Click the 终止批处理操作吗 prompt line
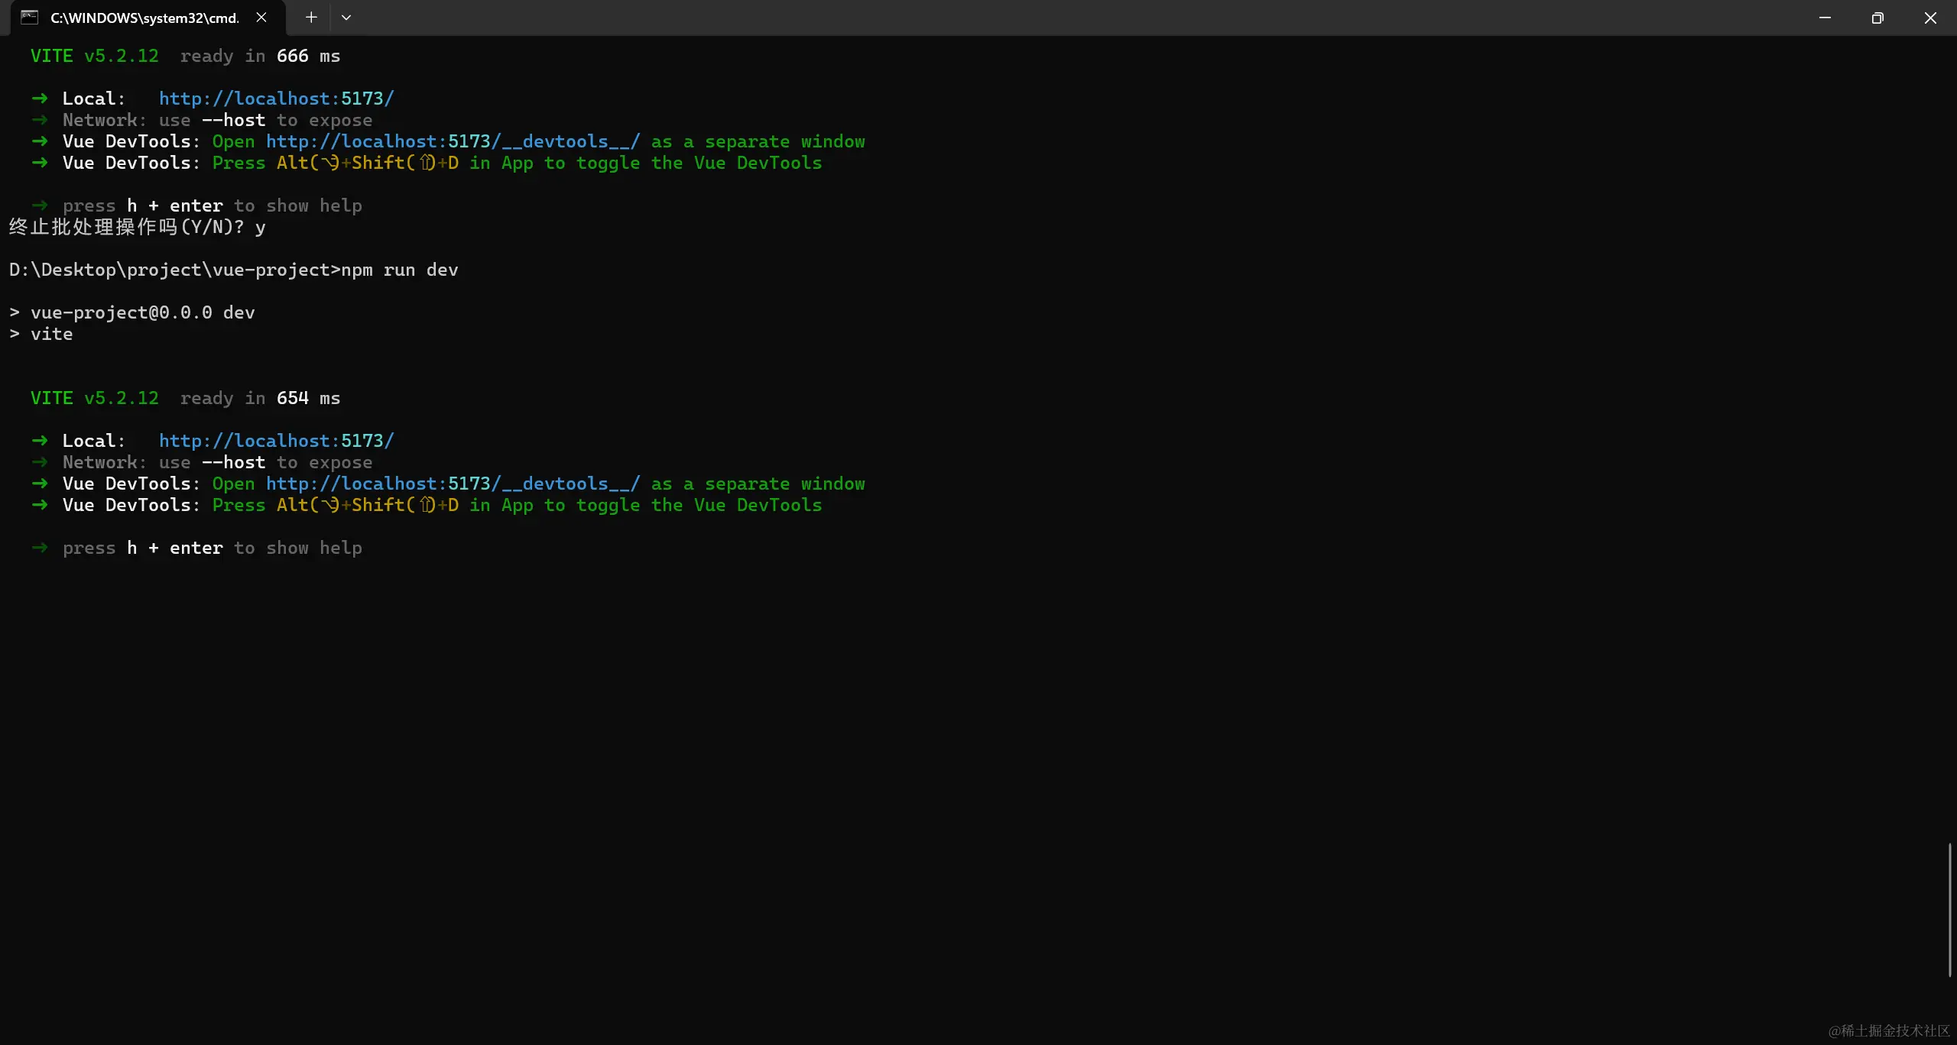Image resolution: width=1957 pixels, height=1045 pixels. pos(138,227)
